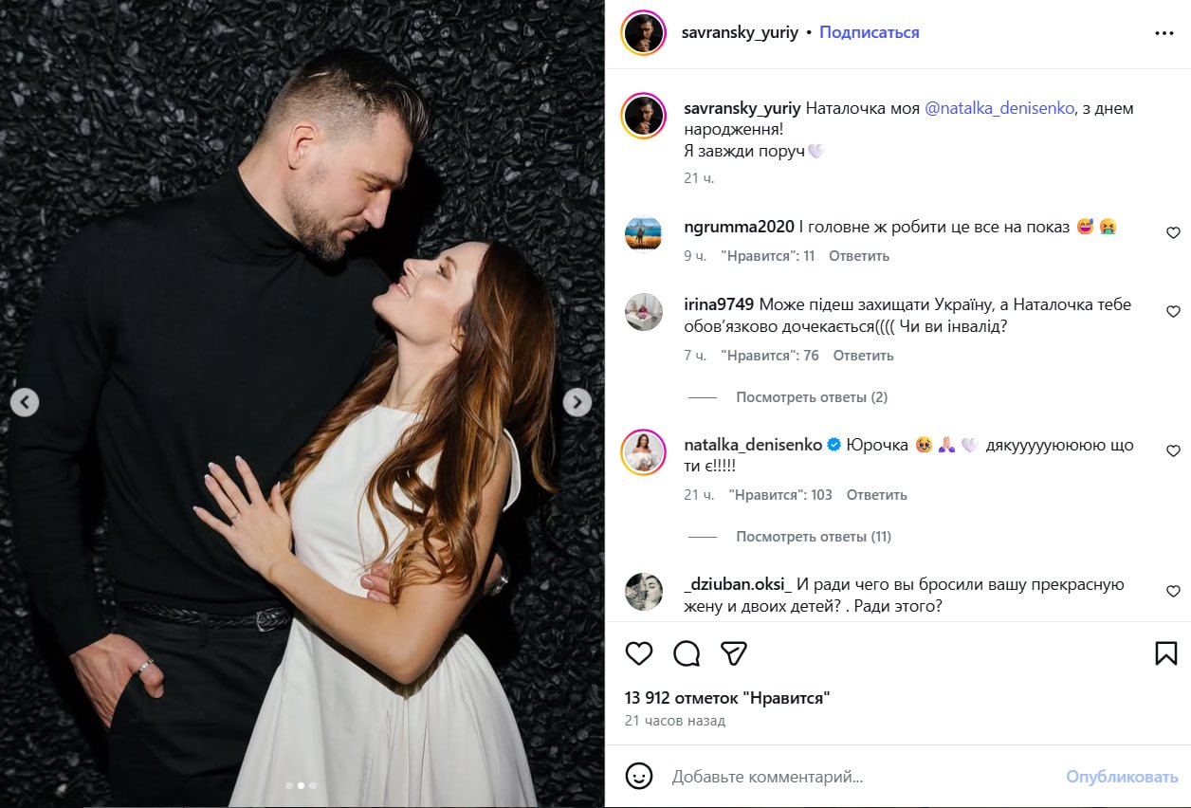
Task: Open the @natalka_denisenko mention link
Action: [x=999, y=108]
